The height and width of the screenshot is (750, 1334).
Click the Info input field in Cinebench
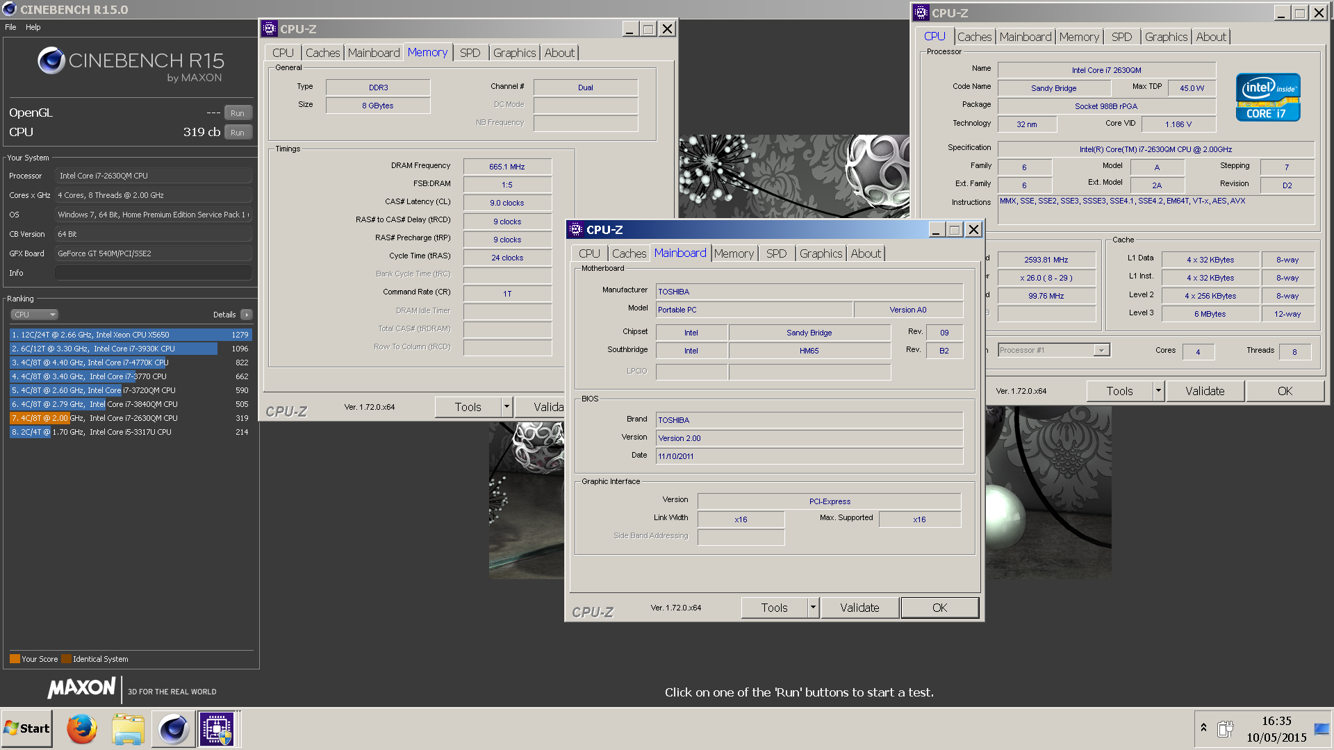click(154, 273)
